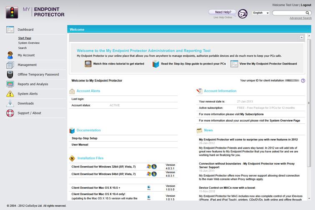Open the English language dropdown
Viewport: 315px width, 210px height.
tap(261, 13)
